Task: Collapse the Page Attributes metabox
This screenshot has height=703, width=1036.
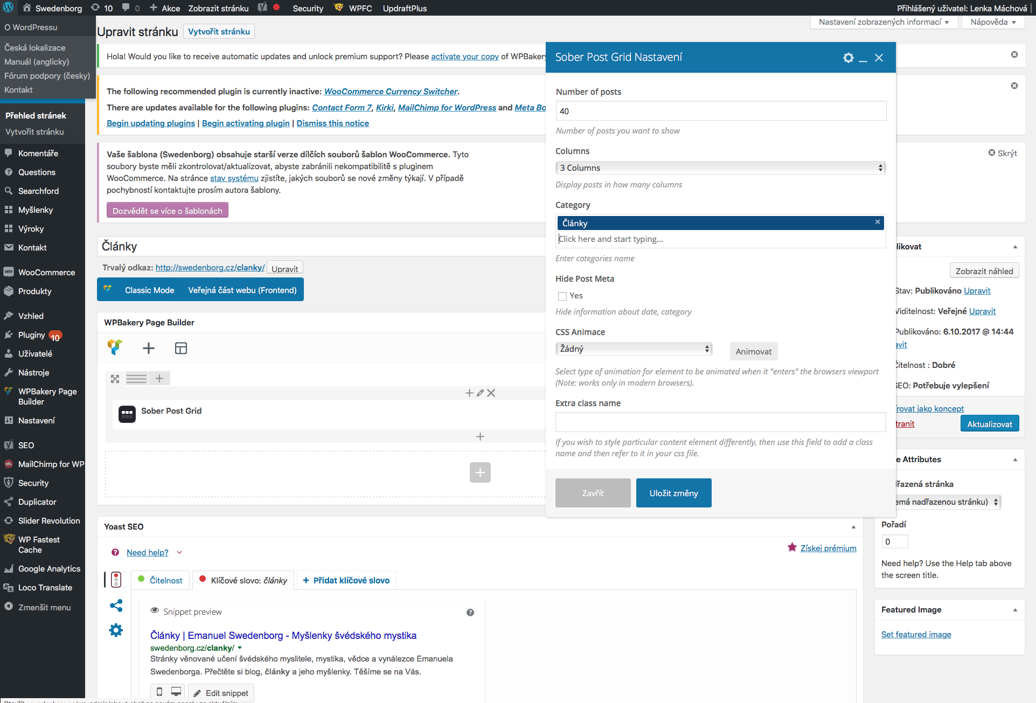Action: click(1015, 460)
